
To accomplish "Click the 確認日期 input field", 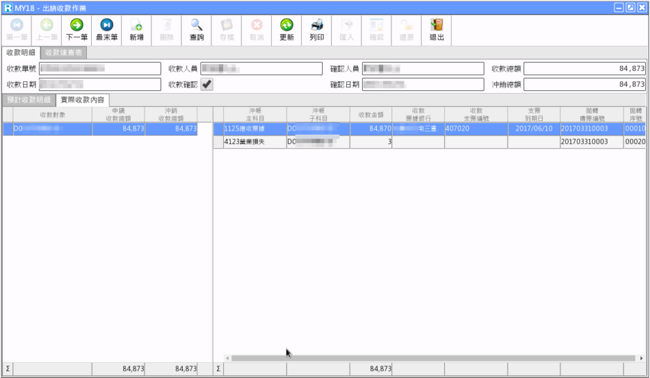I will [423, 85].
